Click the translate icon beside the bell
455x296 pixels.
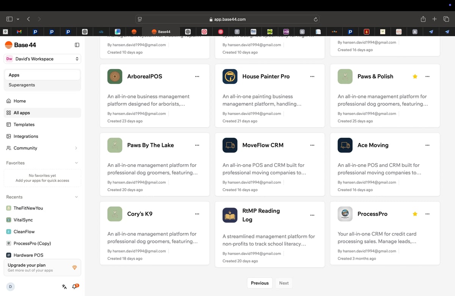point(64,287)
